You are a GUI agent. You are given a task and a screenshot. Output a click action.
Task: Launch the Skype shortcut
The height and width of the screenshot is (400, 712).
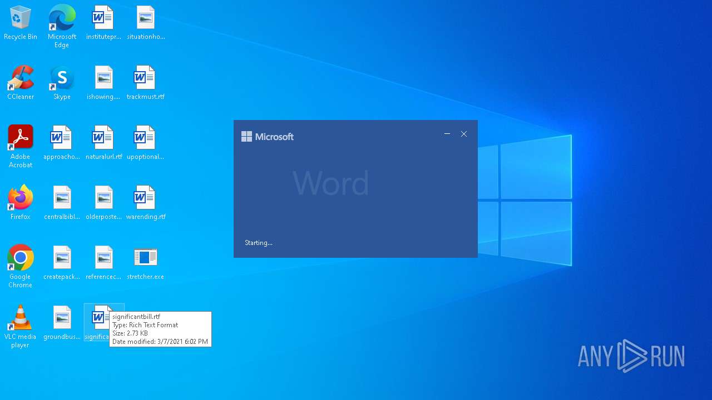point(62,83)
